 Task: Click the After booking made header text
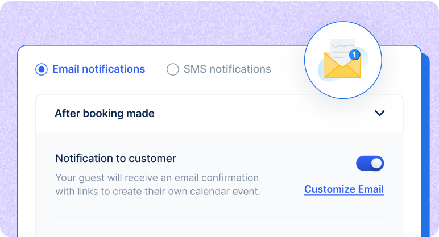click(x=105, y=113)
